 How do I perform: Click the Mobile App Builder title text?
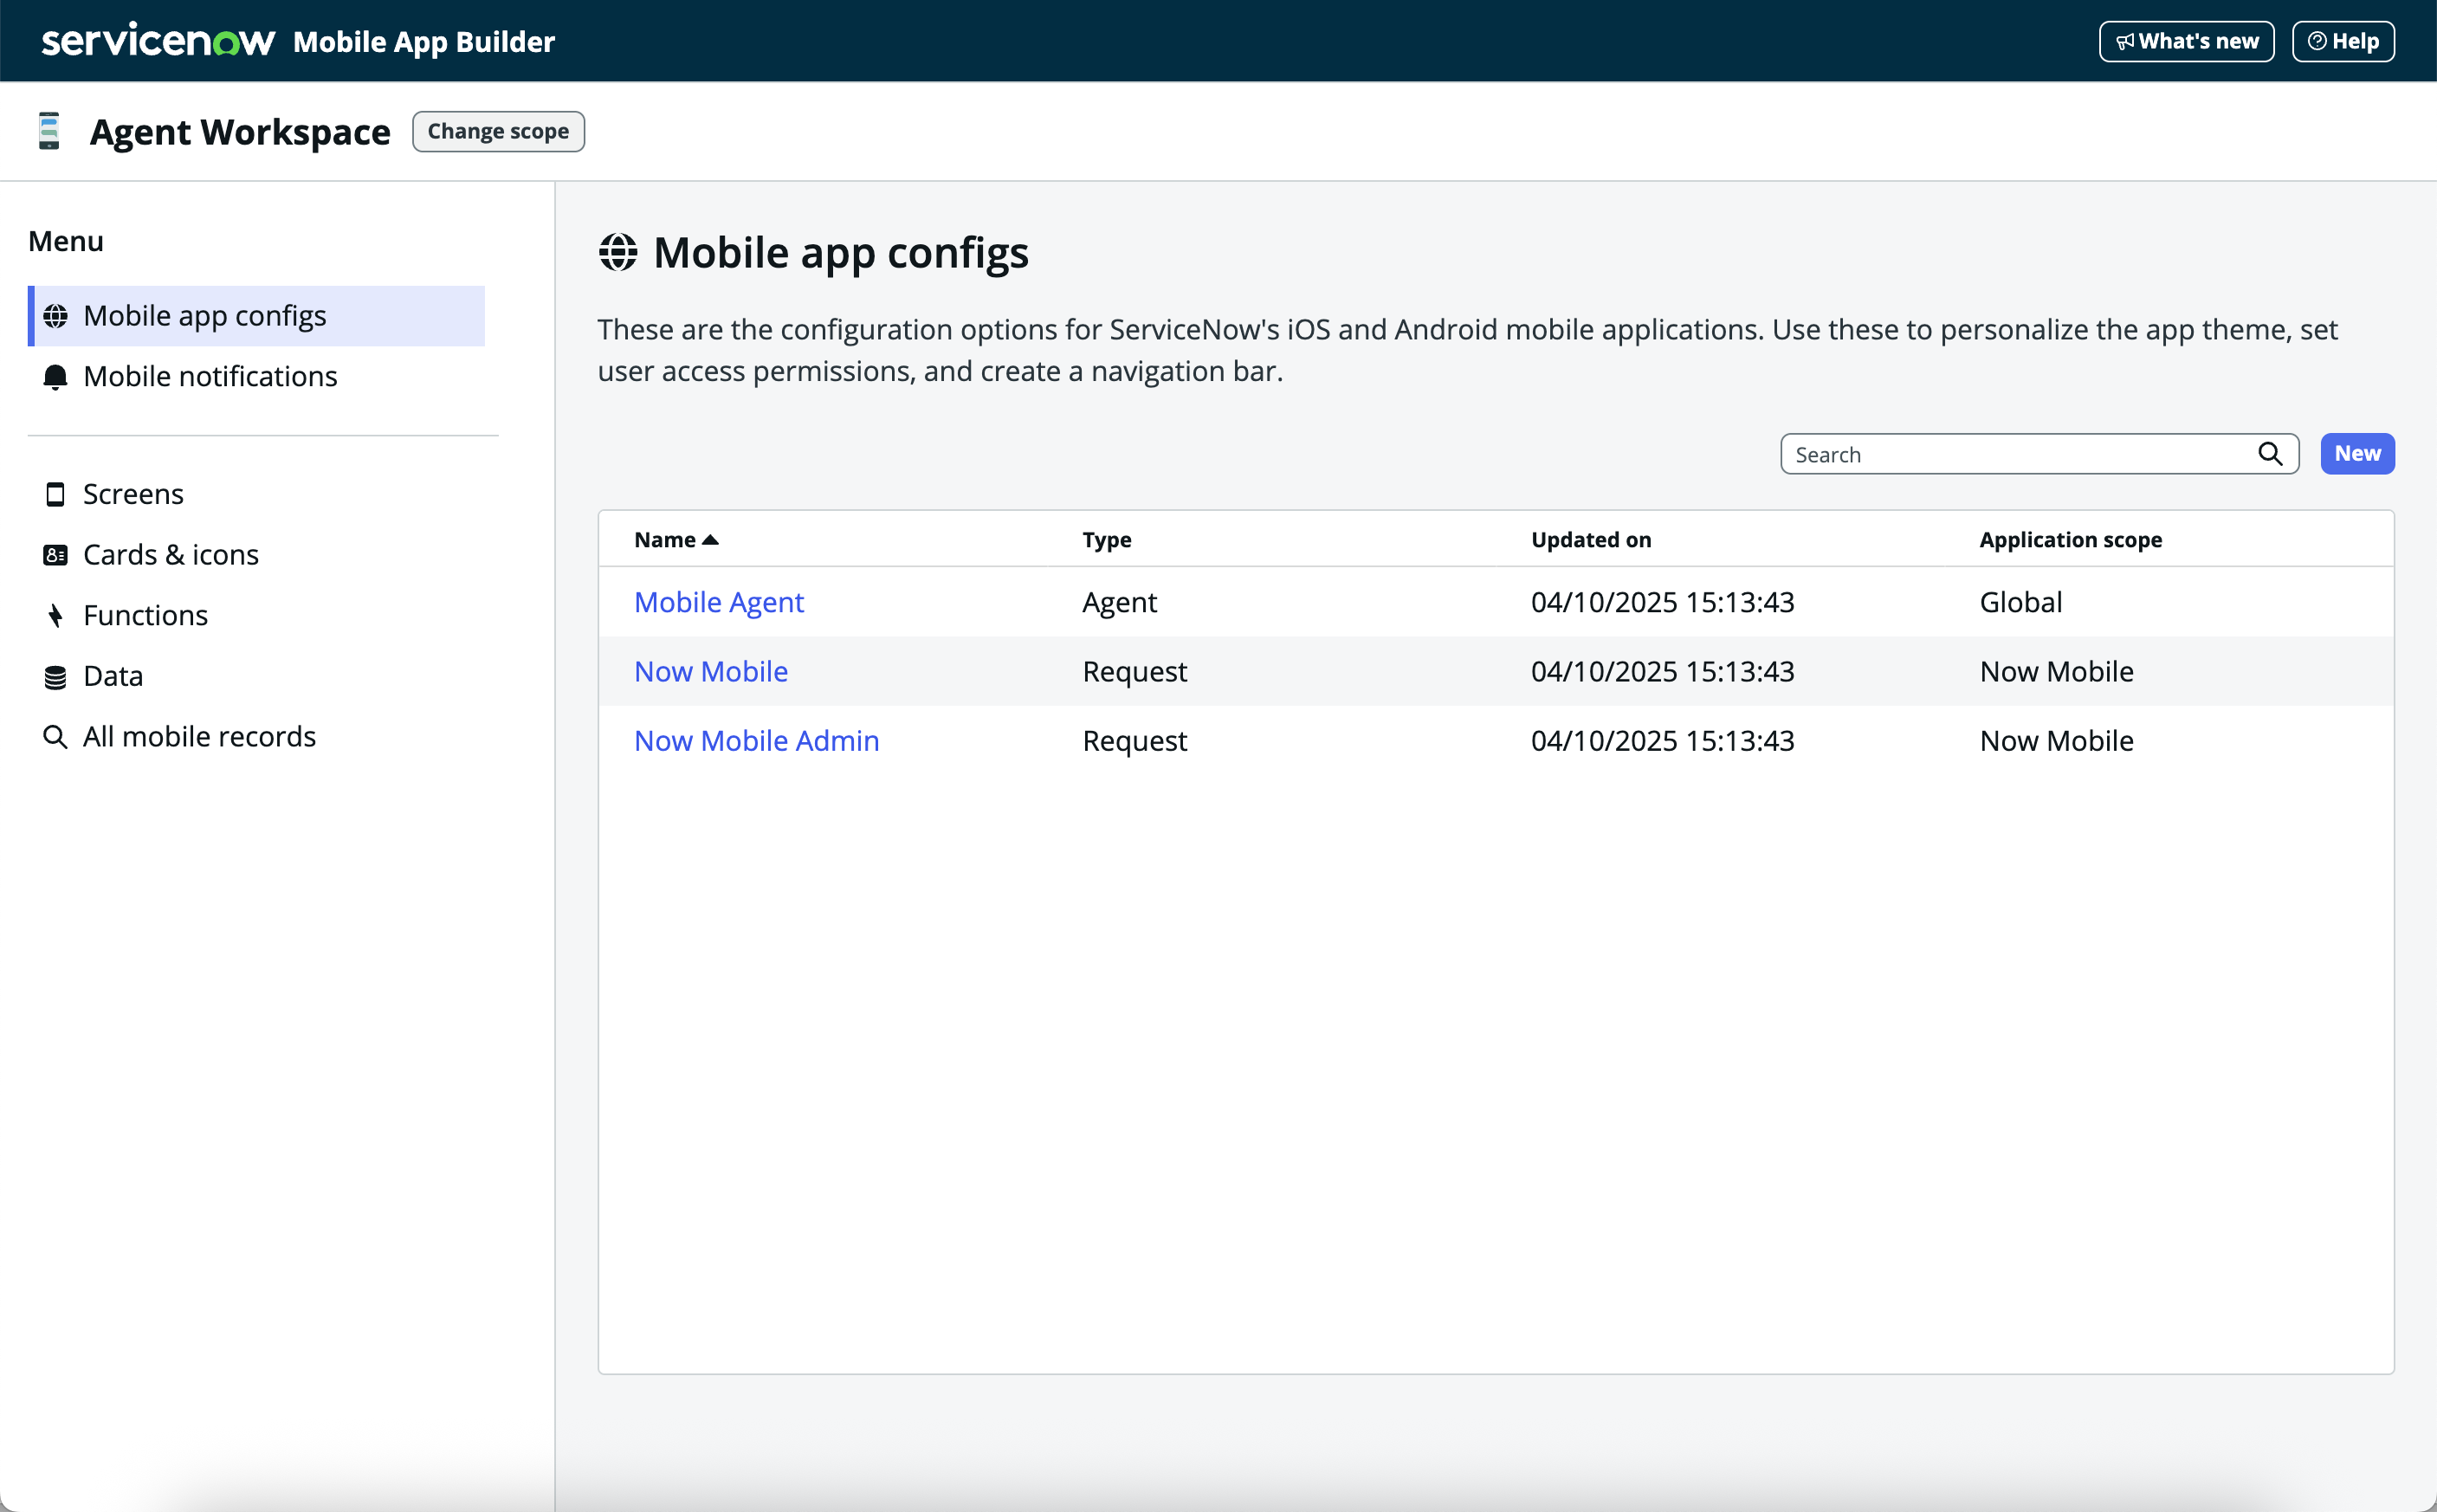[424, 42]
